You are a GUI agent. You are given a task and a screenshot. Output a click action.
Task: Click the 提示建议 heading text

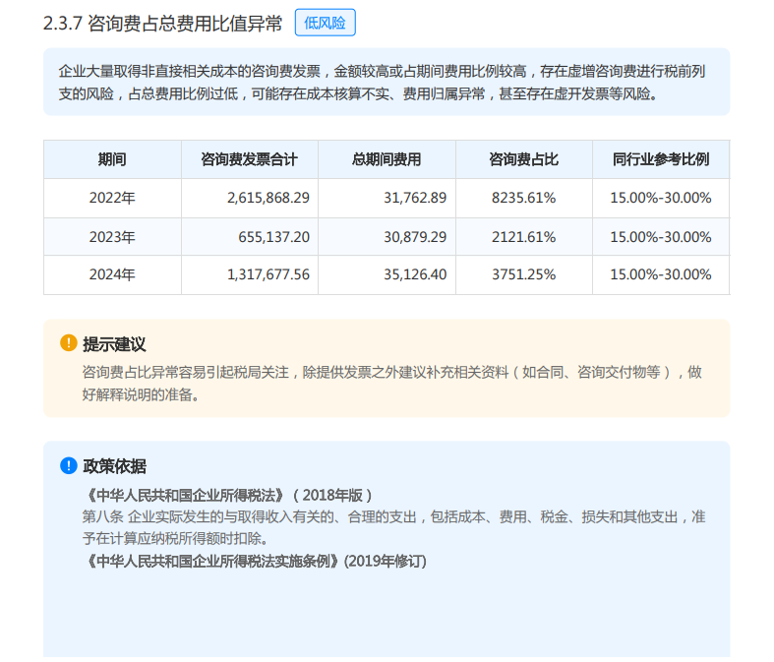pyautogui.click(x=114, y=344)
